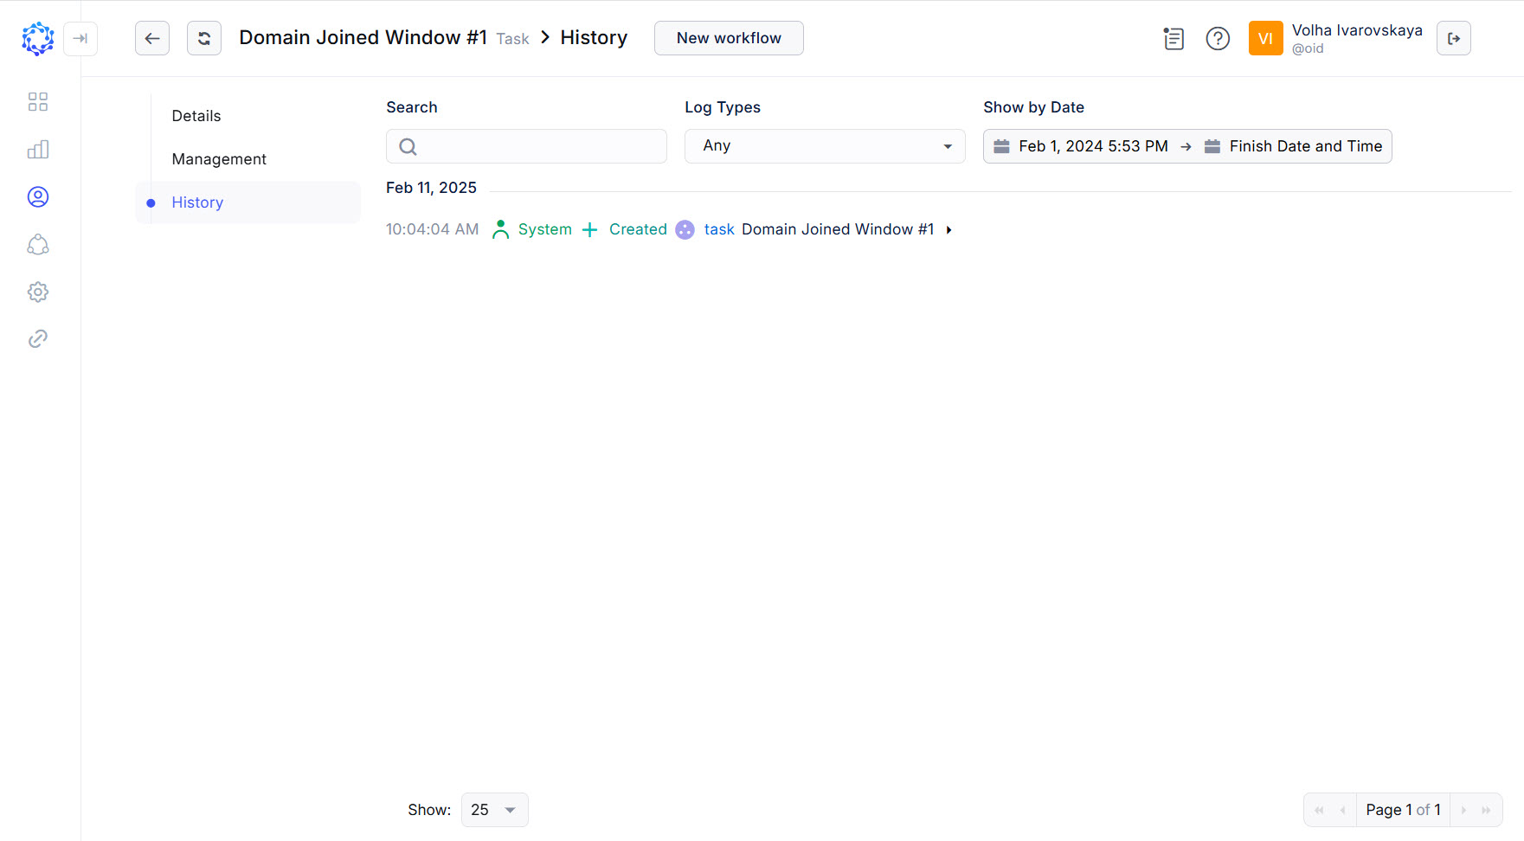Image resolution: width=1524 pixels, height=841 pixels.
Task: Click the logout icon button
Action: 1454,38
